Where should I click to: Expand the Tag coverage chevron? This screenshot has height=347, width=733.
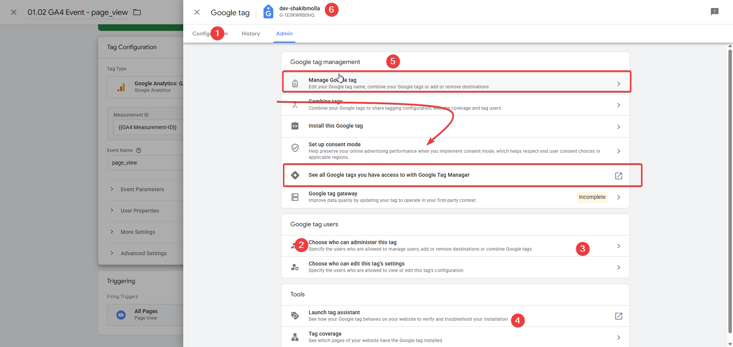point(618,337)
